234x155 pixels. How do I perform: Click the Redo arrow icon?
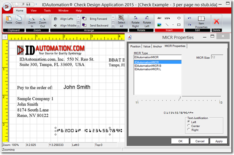(x=189, y=25)
